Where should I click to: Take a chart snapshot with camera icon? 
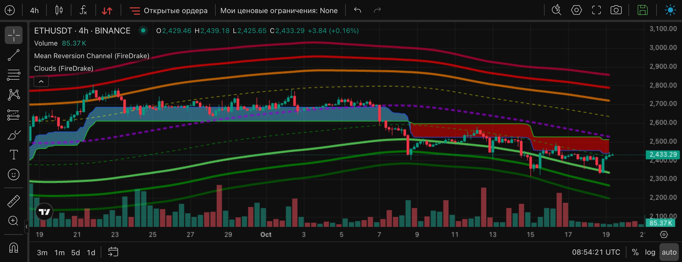coord(616,10)
